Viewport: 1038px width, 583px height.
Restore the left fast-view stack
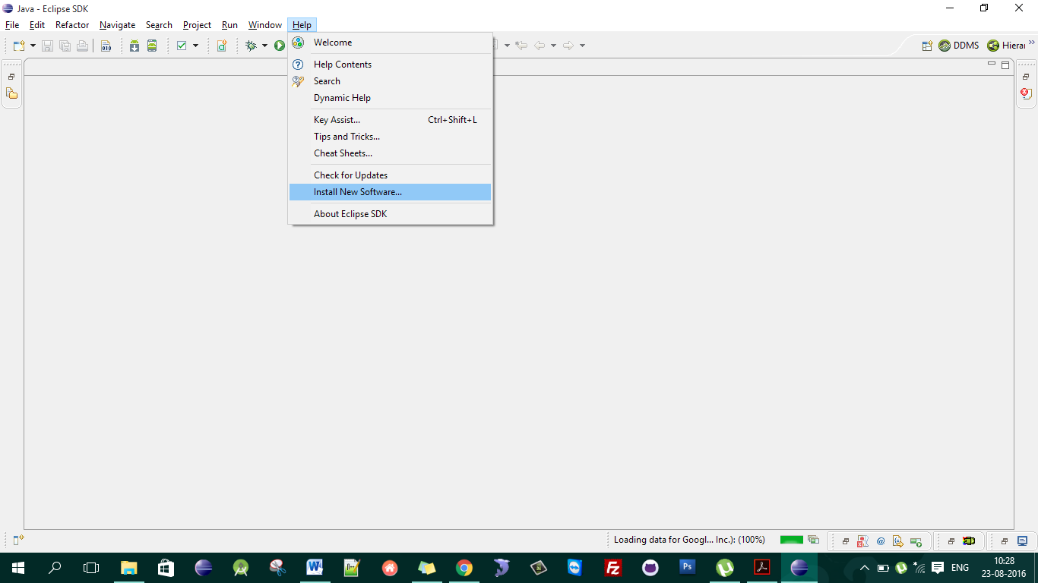click(x=11, y=77)
